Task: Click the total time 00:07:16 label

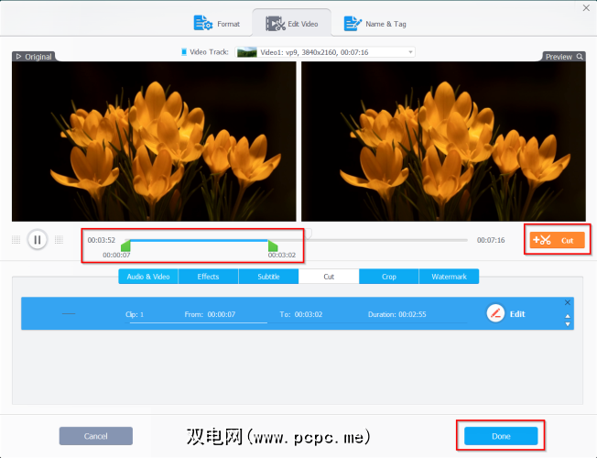Action: click(x=491, y=240)
